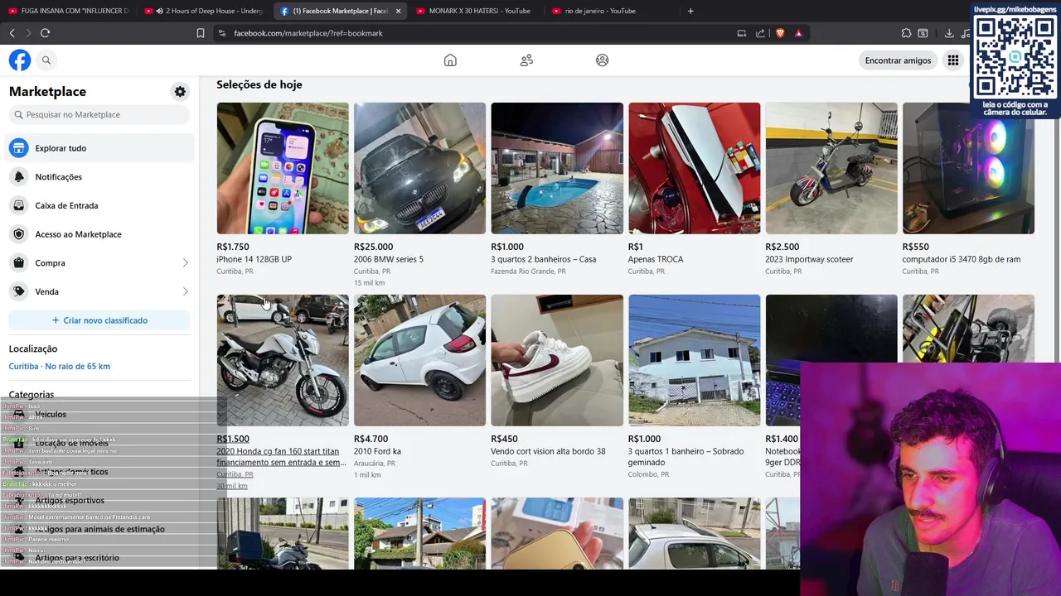The width and height of the screenshot is (1061, 596).
Task: Select Artigos para animais de estimação category
Action: (x=99, y=529)
